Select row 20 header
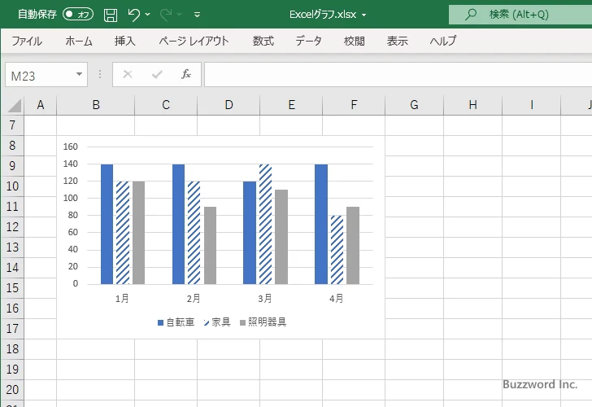Viewport: 592px width, 407px height. 12,390
